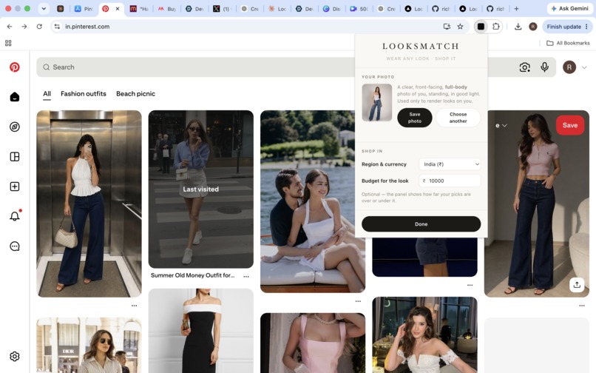This screenshot has height=373, width=596.
Task: Click your photo thumbnail in LooksMatch
Action: pyautogui.click(x=376, y=102)
